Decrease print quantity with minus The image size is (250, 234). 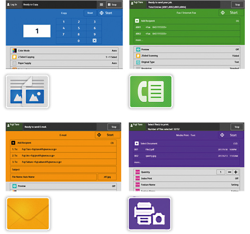(x=229, y=172)
